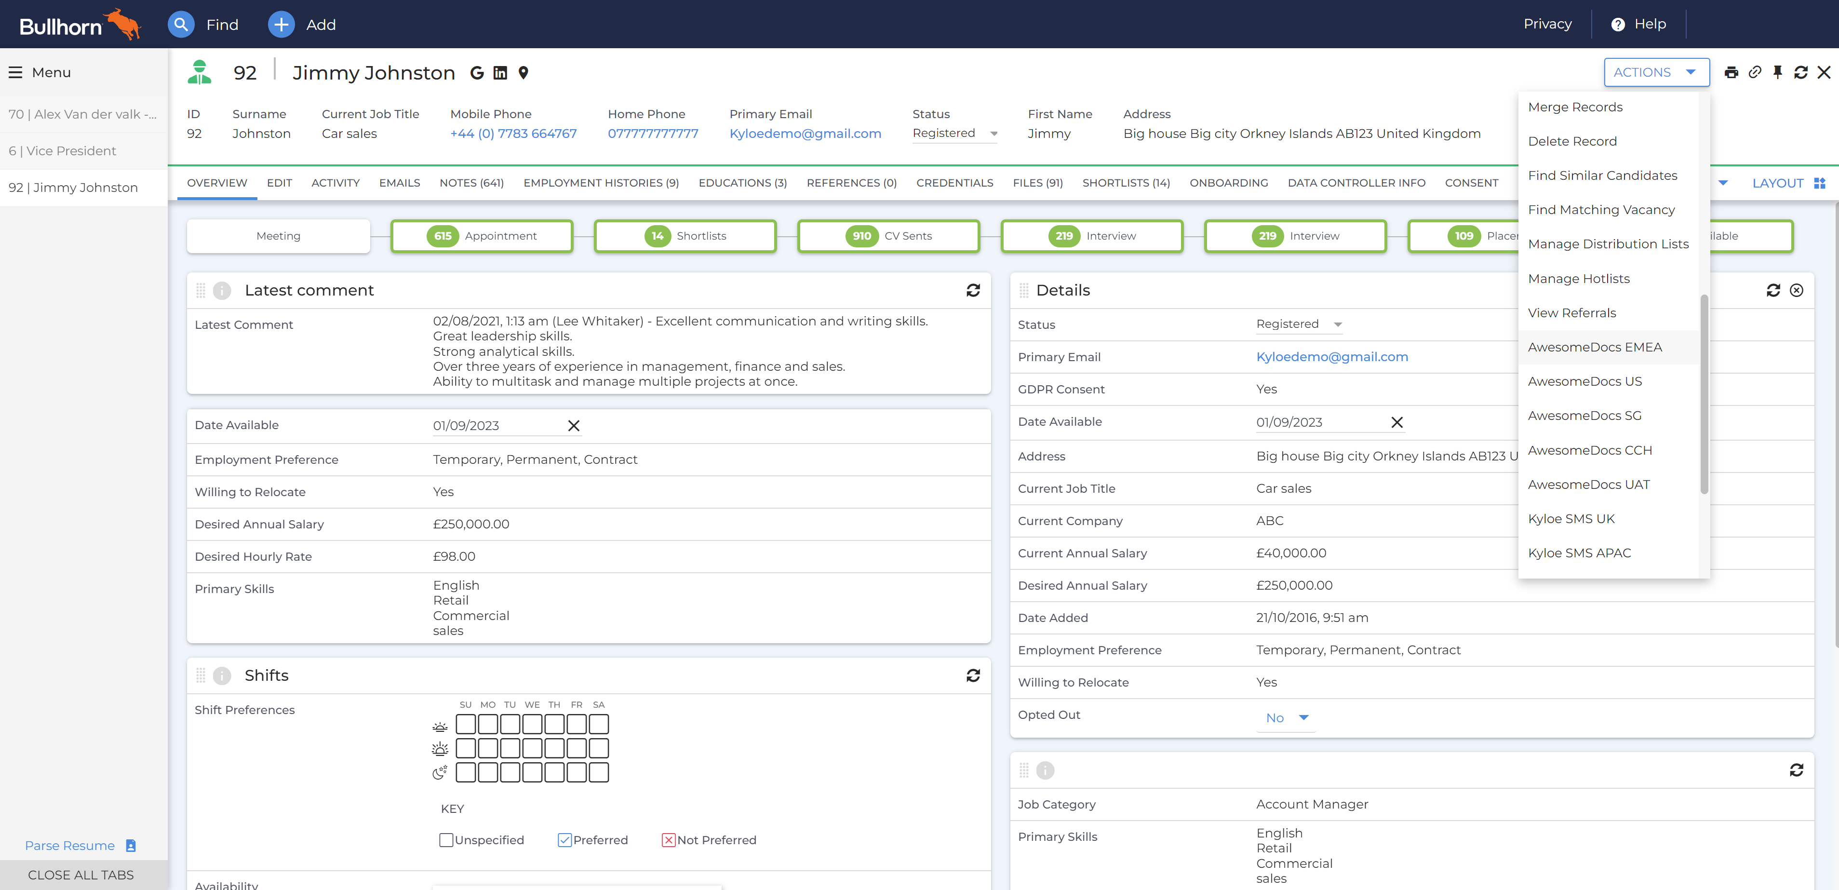Click the print record icon
The image size is (1839, 890).
click(1731, 72)
